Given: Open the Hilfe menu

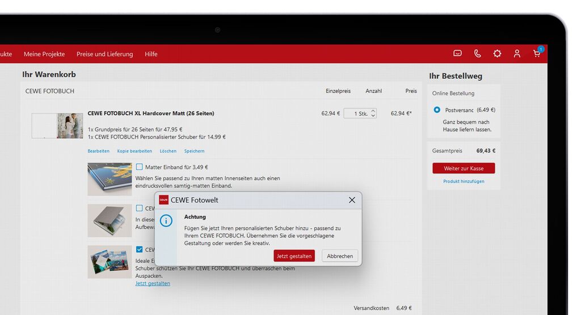Looking at the screenshot, I should pyautogui.click(x=151, y=54).
